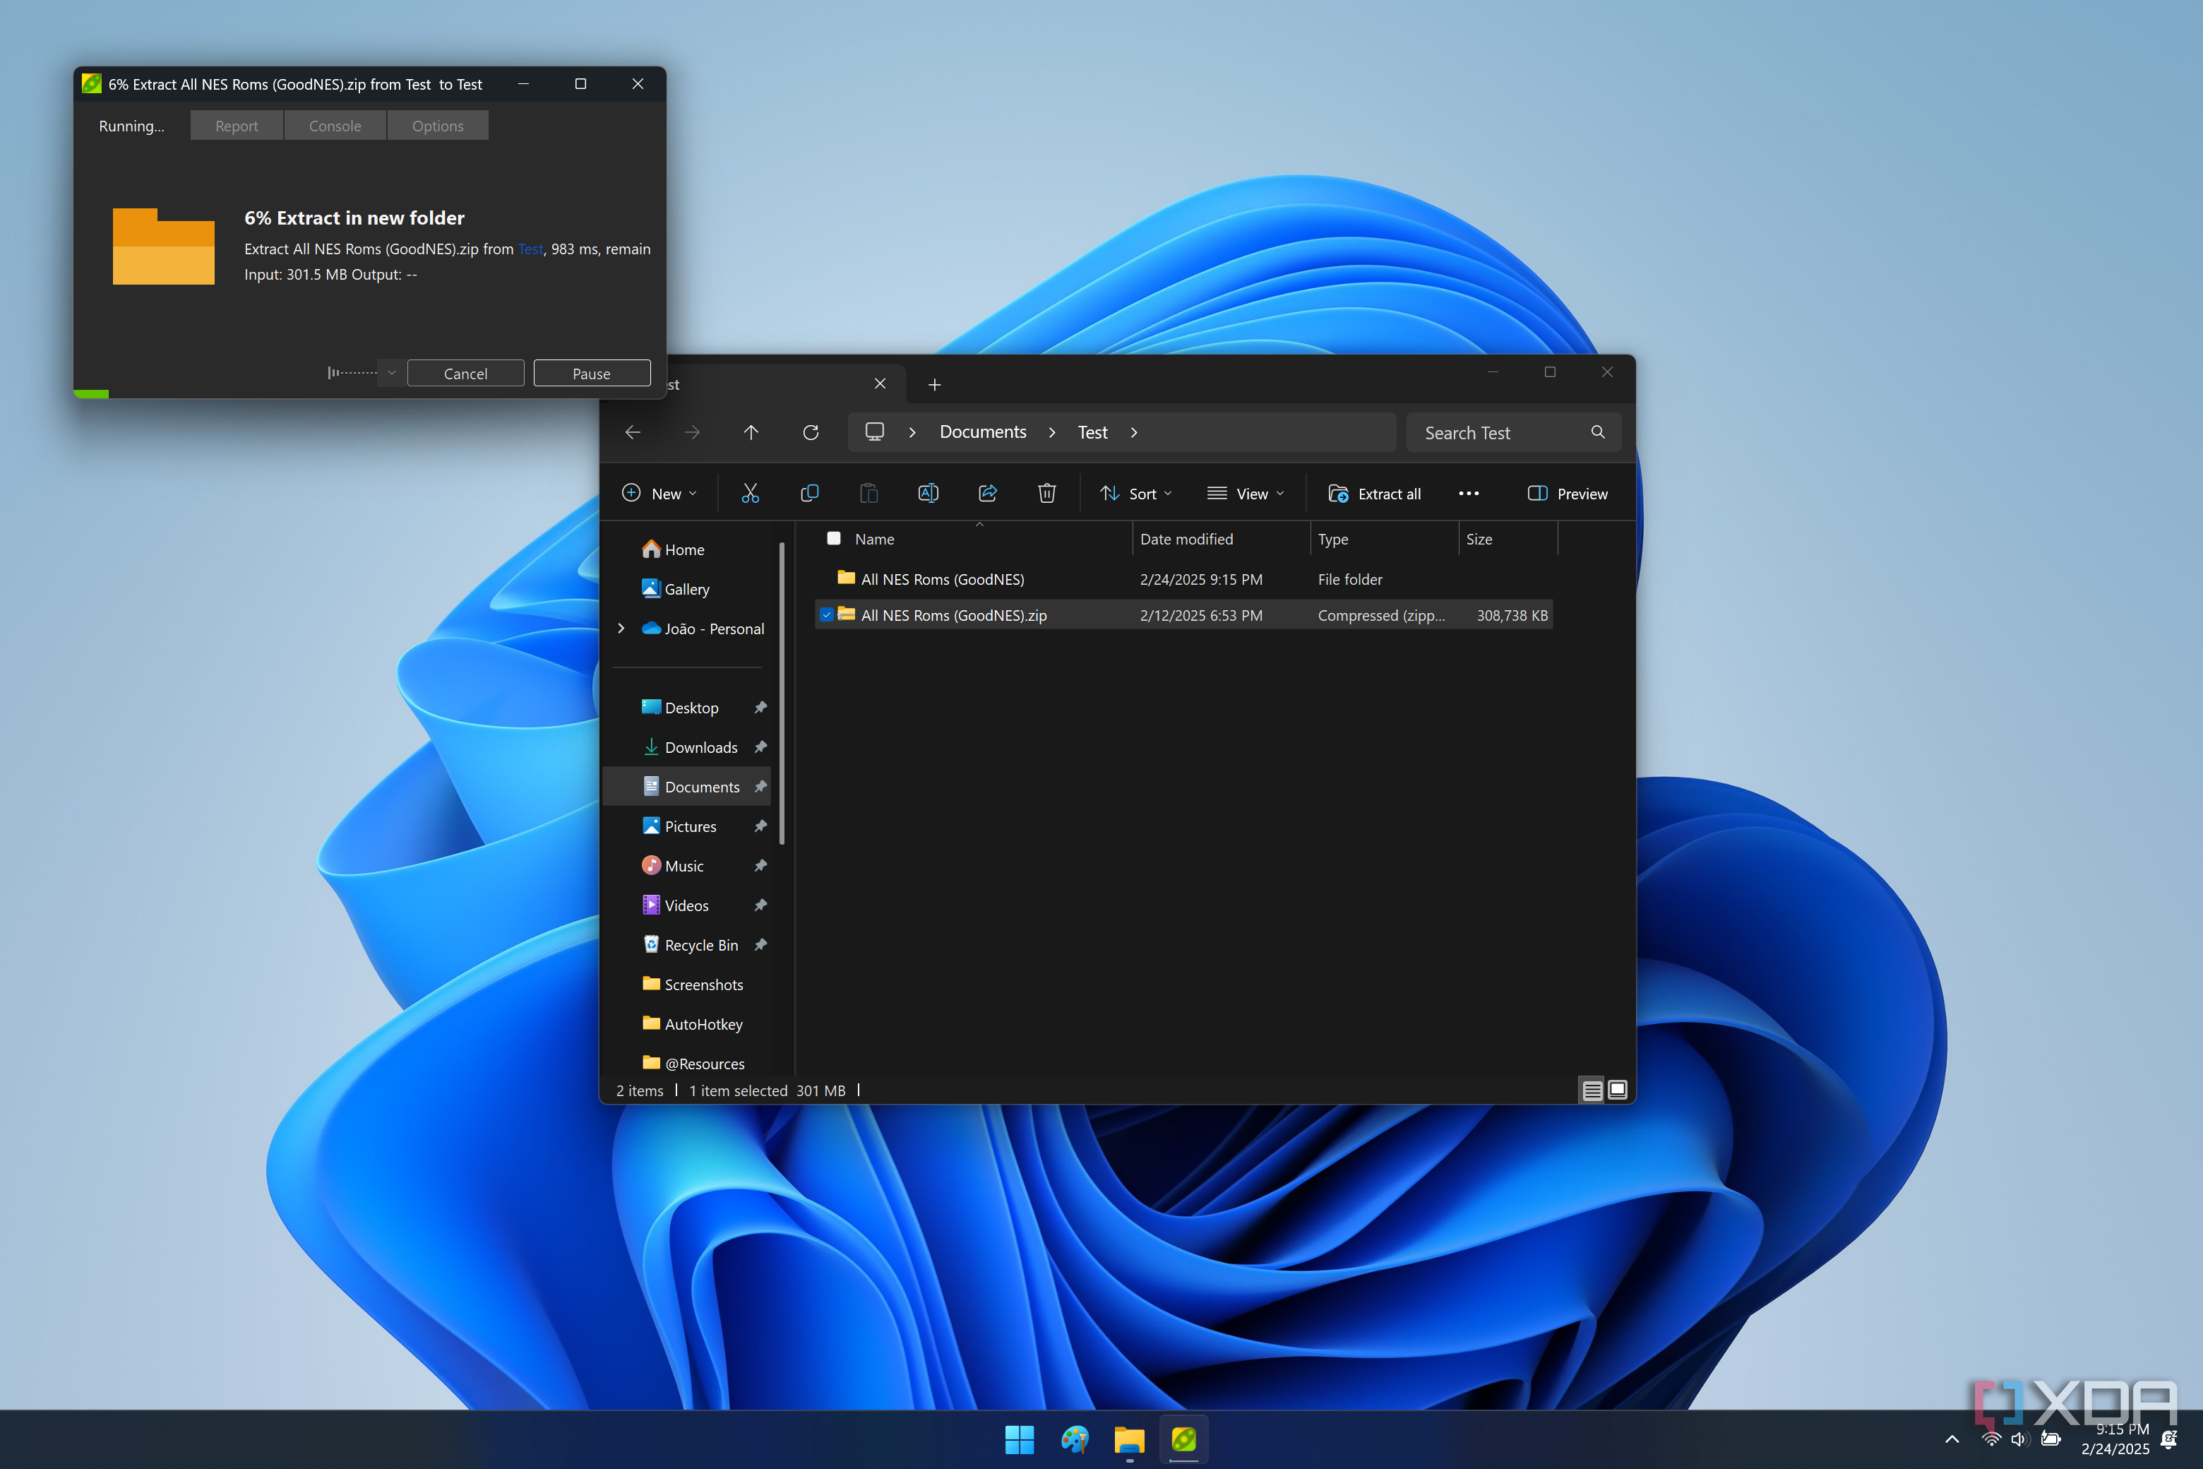Click the Documents breadcrumb in address bar

(x=984, y=432)
